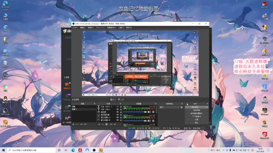The width and height of the screenshot is (273, 153).
Task: Open 设置 settings in Controls panel
Action: point(197,120)
